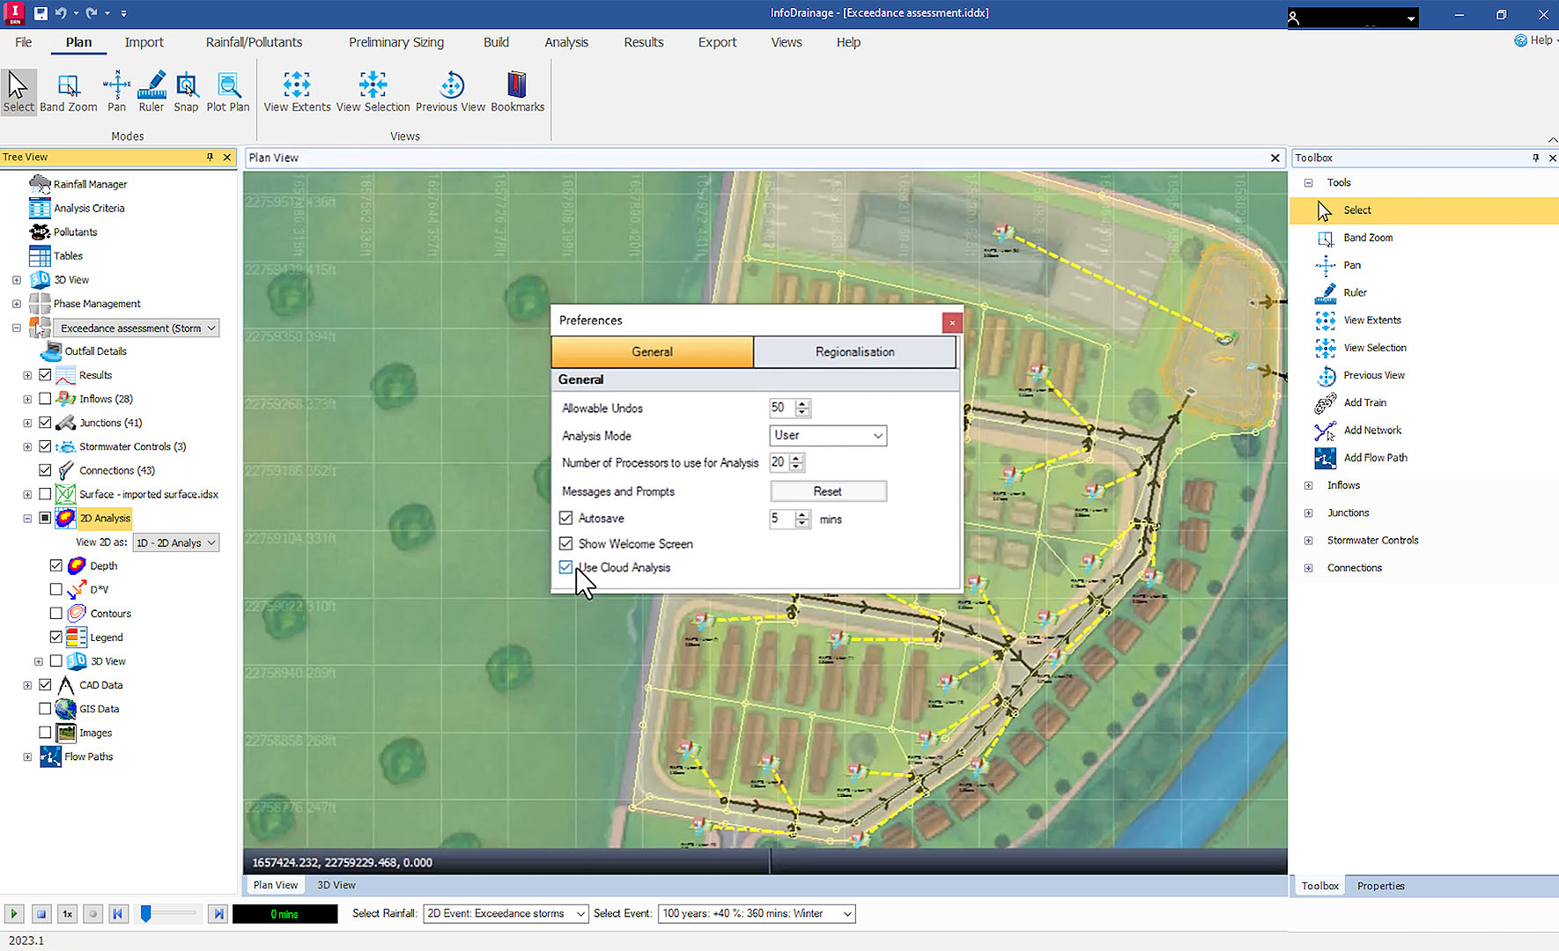1559x951 pixels.
Task: Choose Add Flow Path in Toolbox
Action: point(1374,458)
